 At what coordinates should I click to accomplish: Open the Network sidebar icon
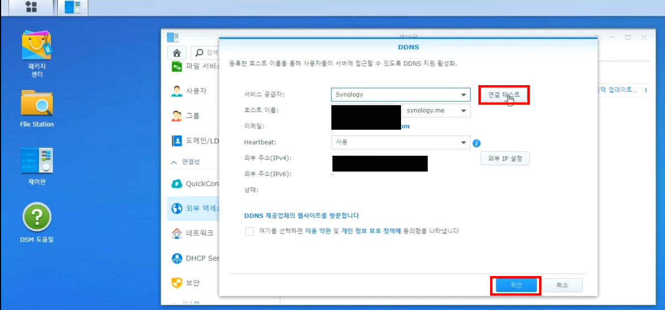tap(177, 233)
